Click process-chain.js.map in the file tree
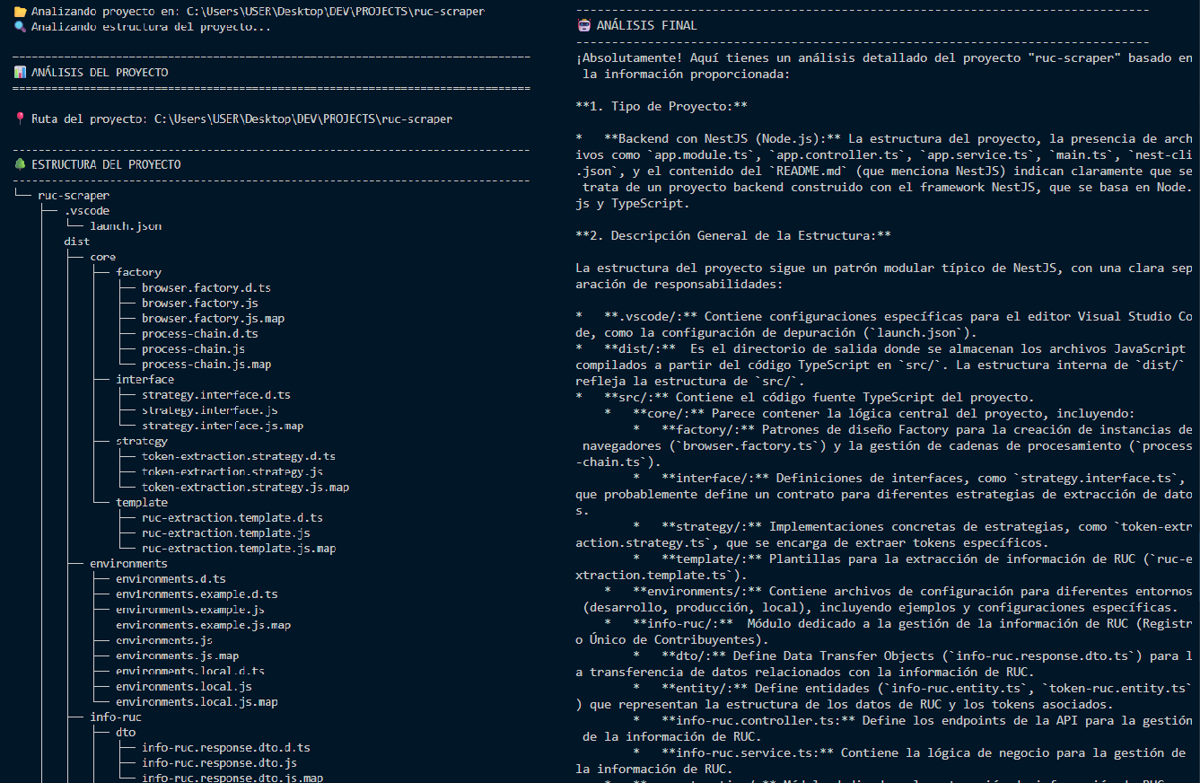Viewport: 1200px width, 783px height. point(206,365)
